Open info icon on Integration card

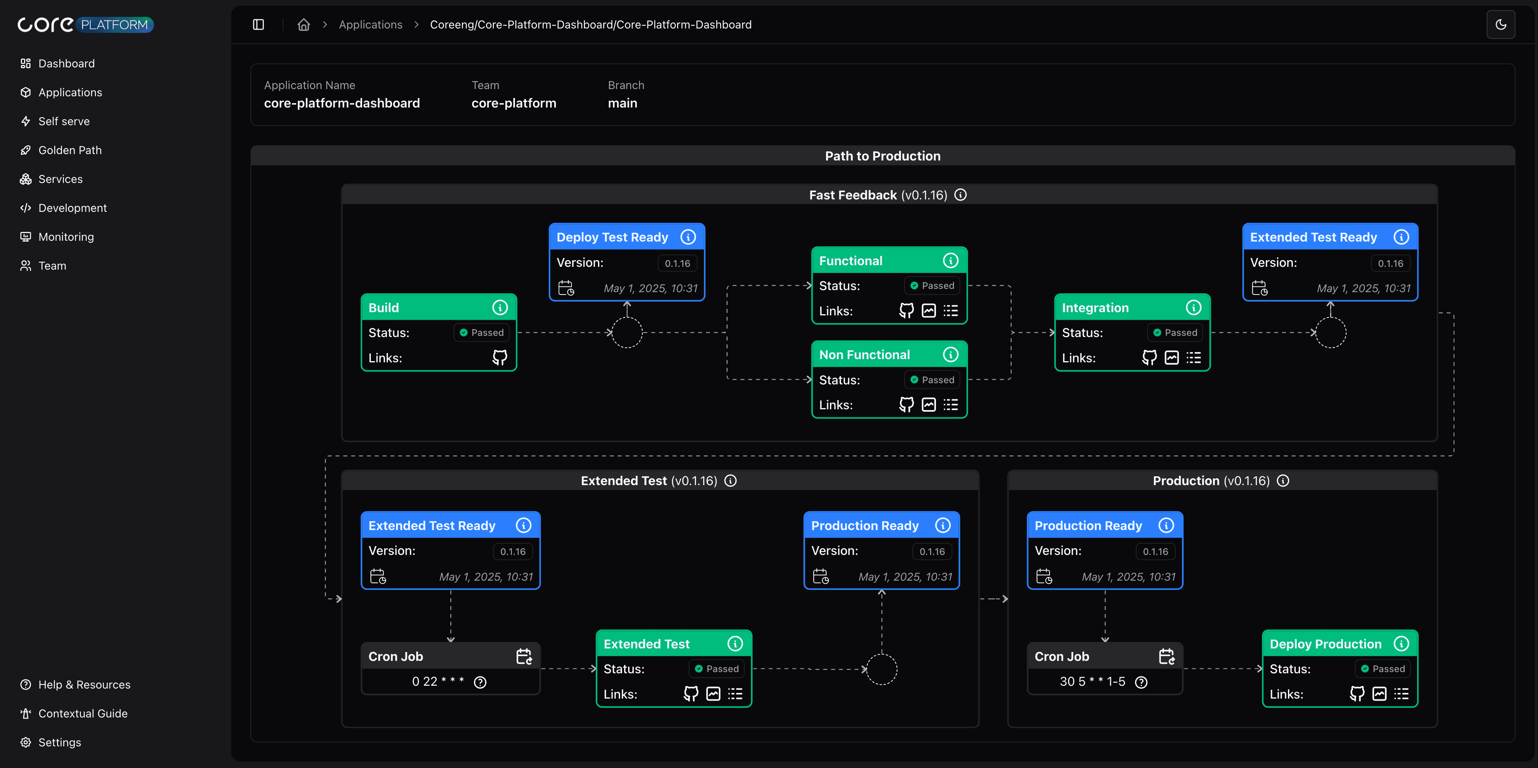coord(1193,307)
